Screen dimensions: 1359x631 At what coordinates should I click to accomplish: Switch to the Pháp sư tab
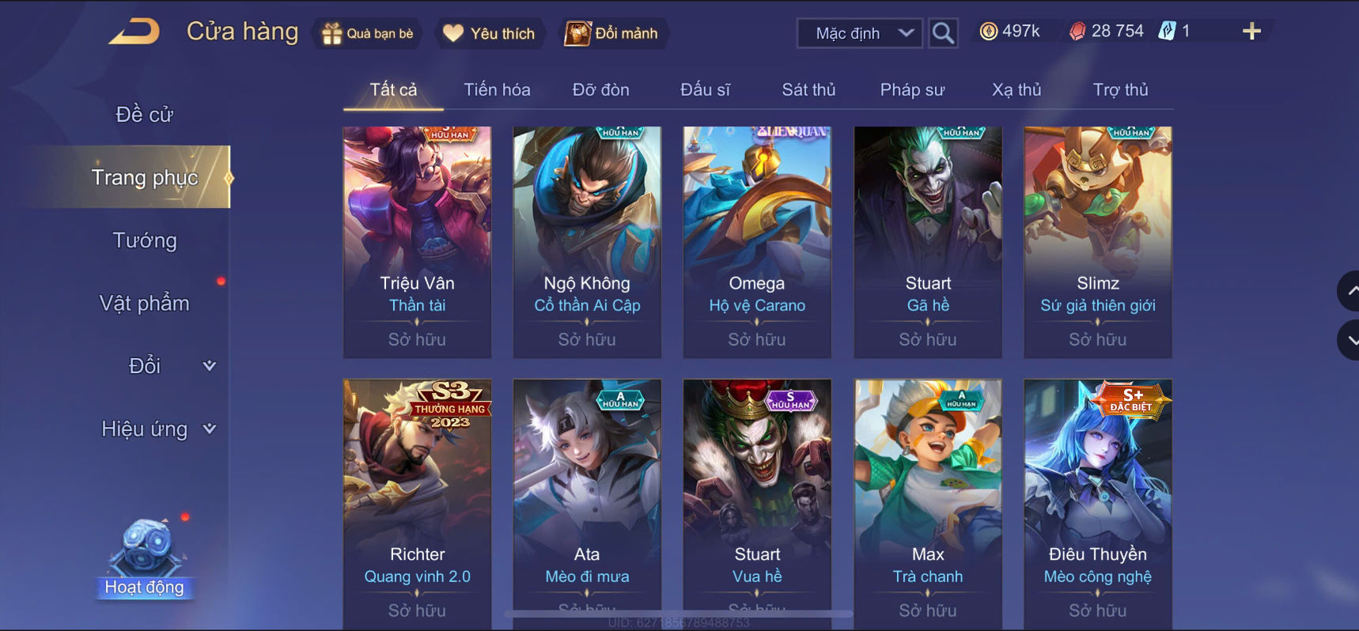pyautogui.click(x=912, y=90)
